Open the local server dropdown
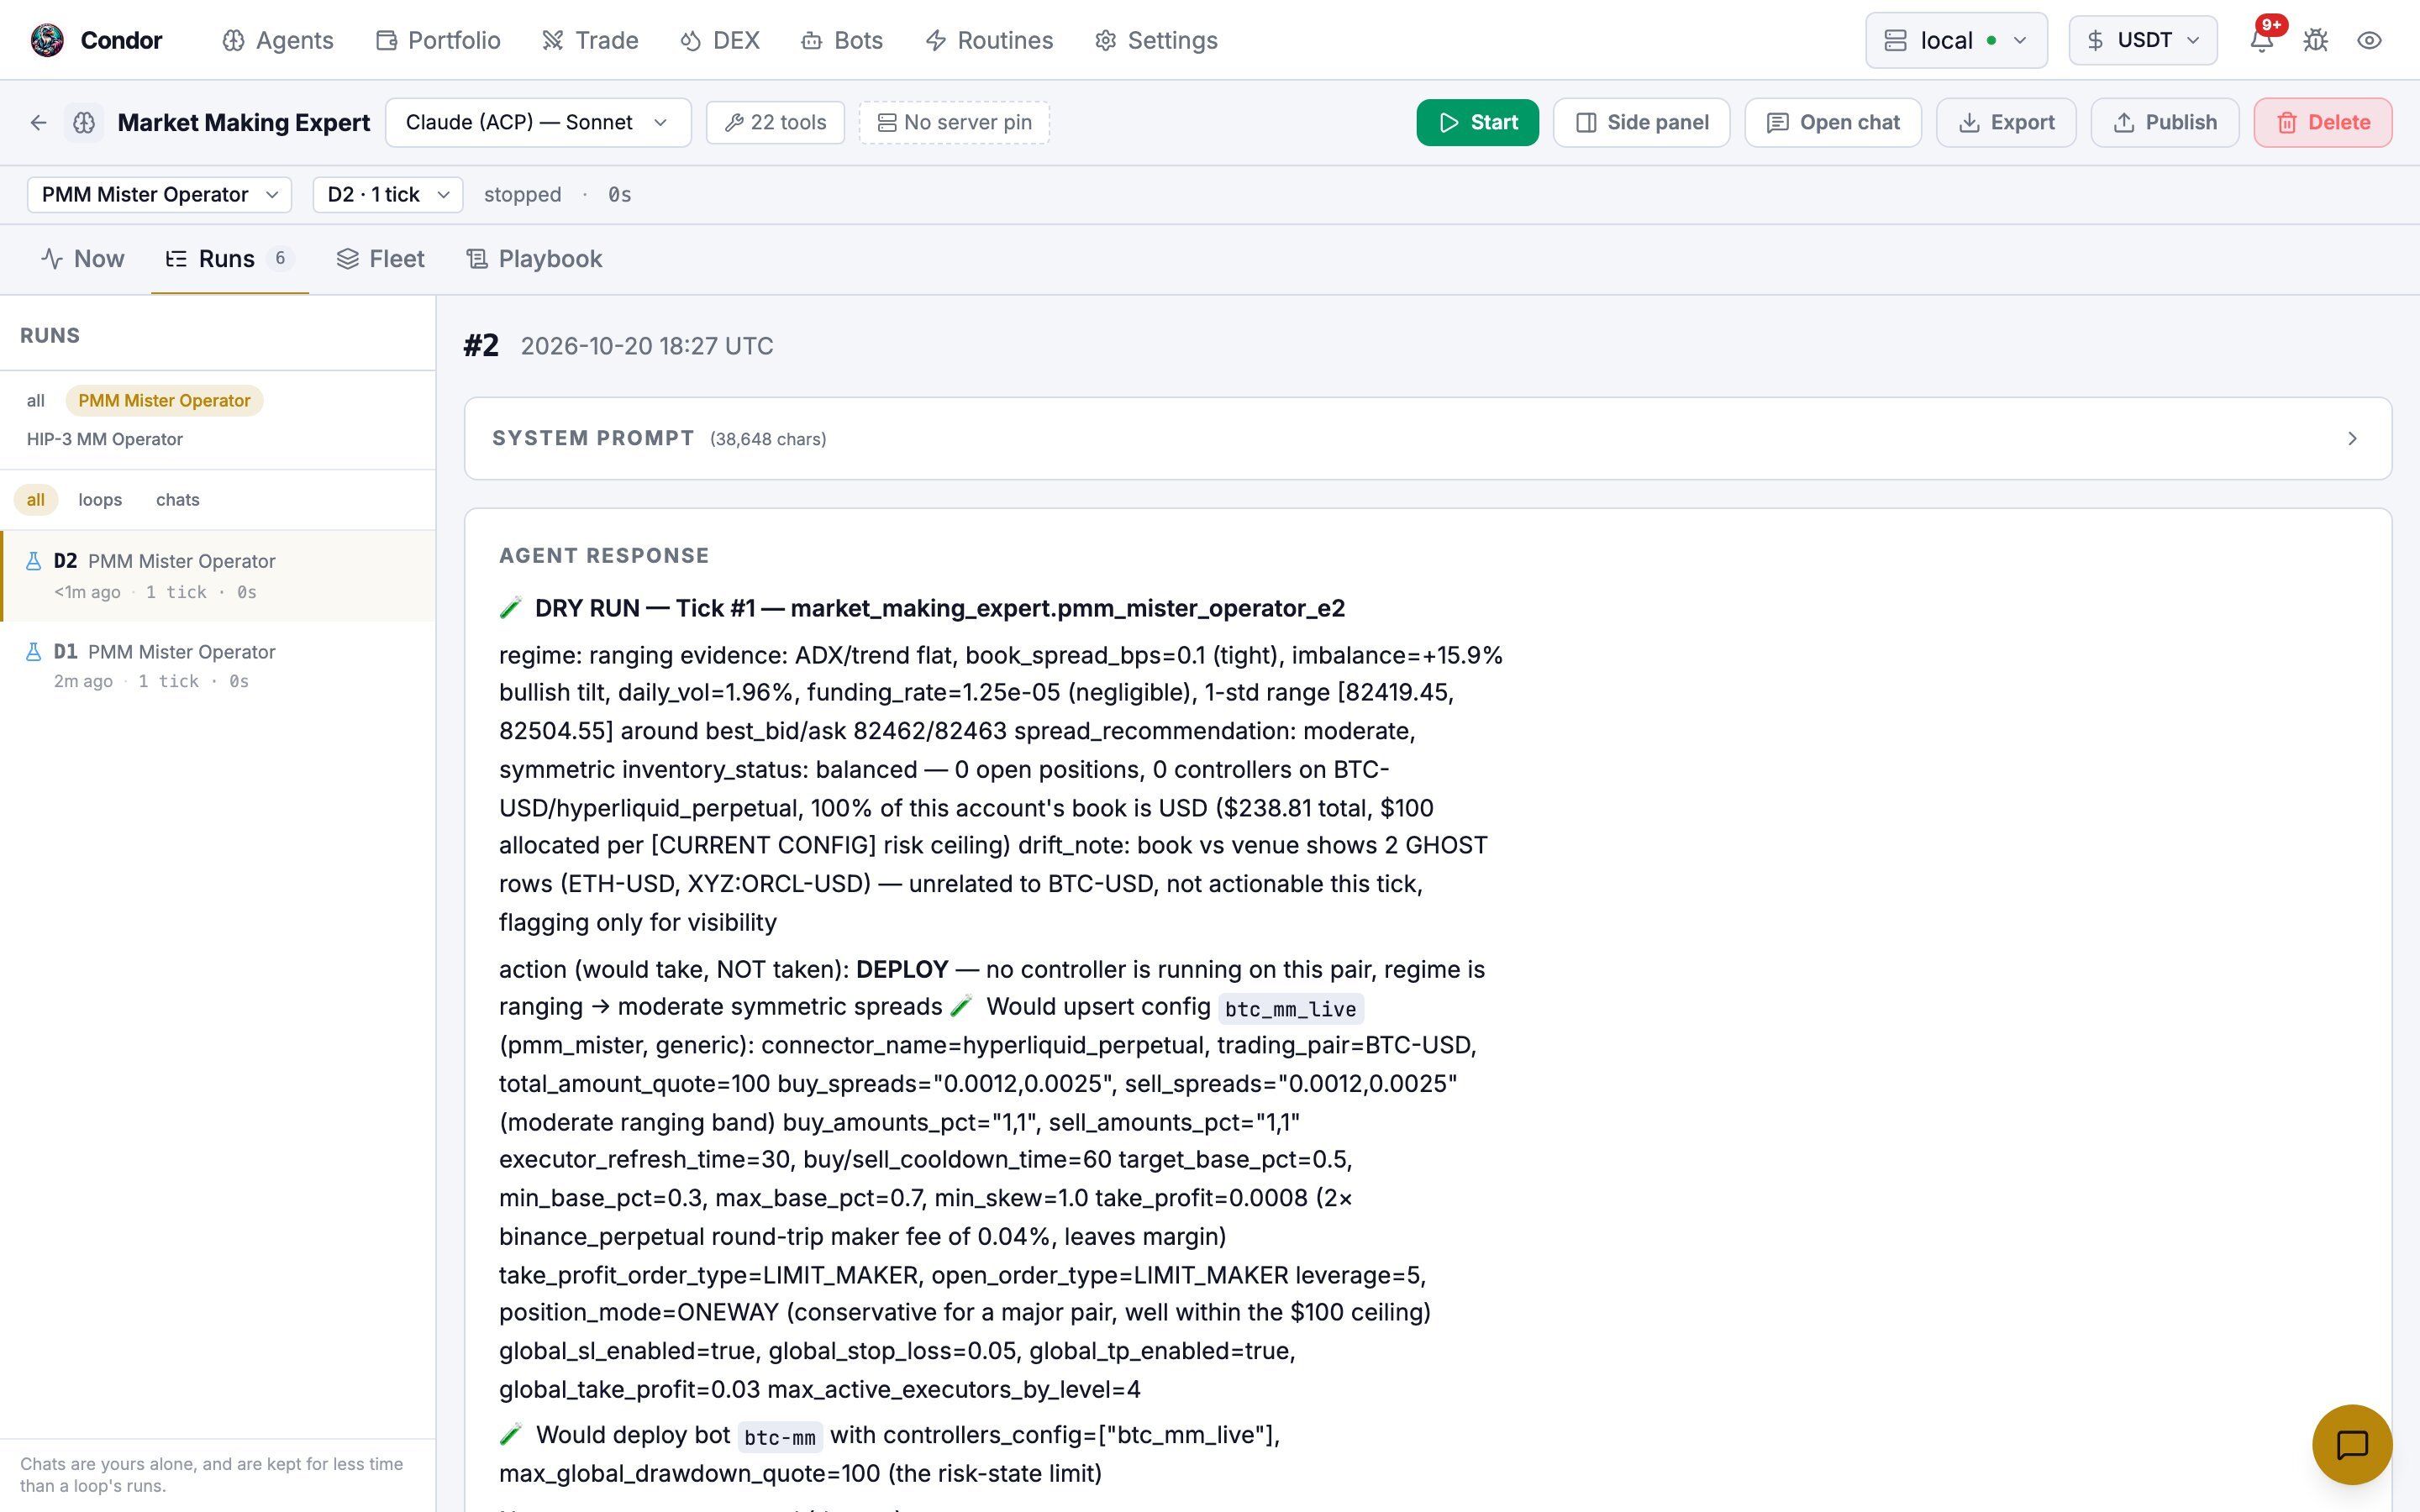Image resolution: width=2420 pixels, height=1512 pixels. coord(1956,40)
